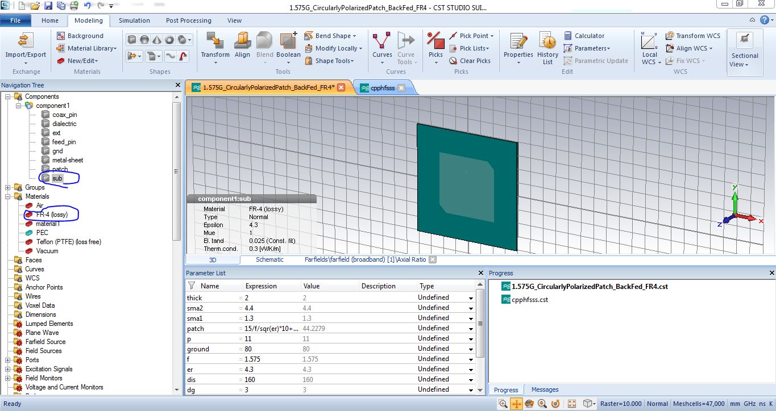Image resolution: width=776 pixels, height=411 pixels.
Task: Create a torus shape
Action: pyautogui.click(x=169, y=40)
